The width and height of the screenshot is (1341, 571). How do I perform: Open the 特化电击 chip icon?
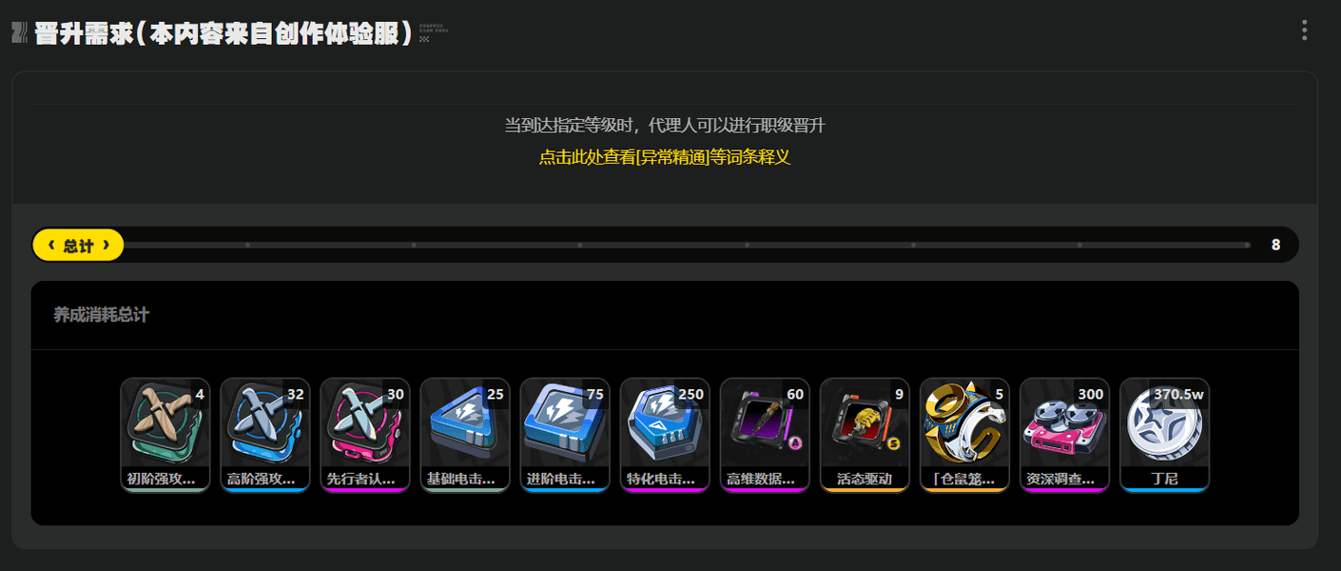[x=665, y=435]
